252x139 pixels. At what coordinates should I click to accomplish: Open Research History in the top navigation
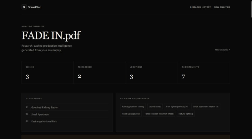point(200,7)
